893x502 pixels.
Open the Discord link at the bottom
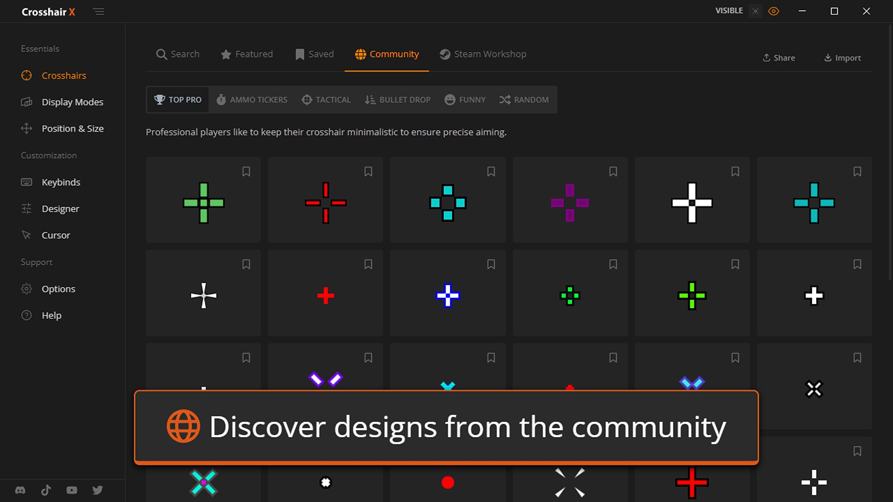20,489
